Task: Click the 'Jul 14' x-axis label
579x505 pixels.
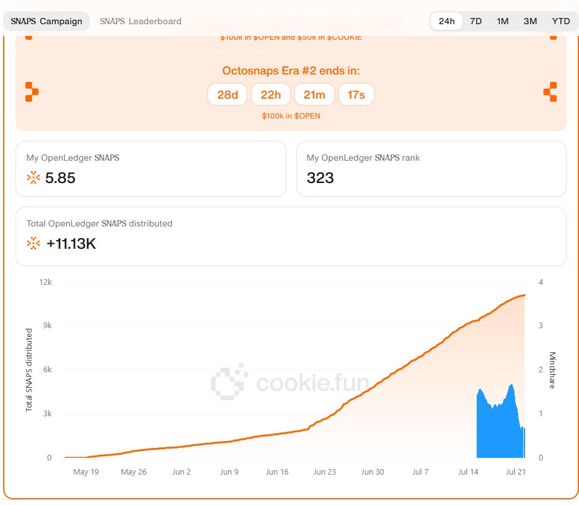Action: pyautogui.click(x=468, y=471)
